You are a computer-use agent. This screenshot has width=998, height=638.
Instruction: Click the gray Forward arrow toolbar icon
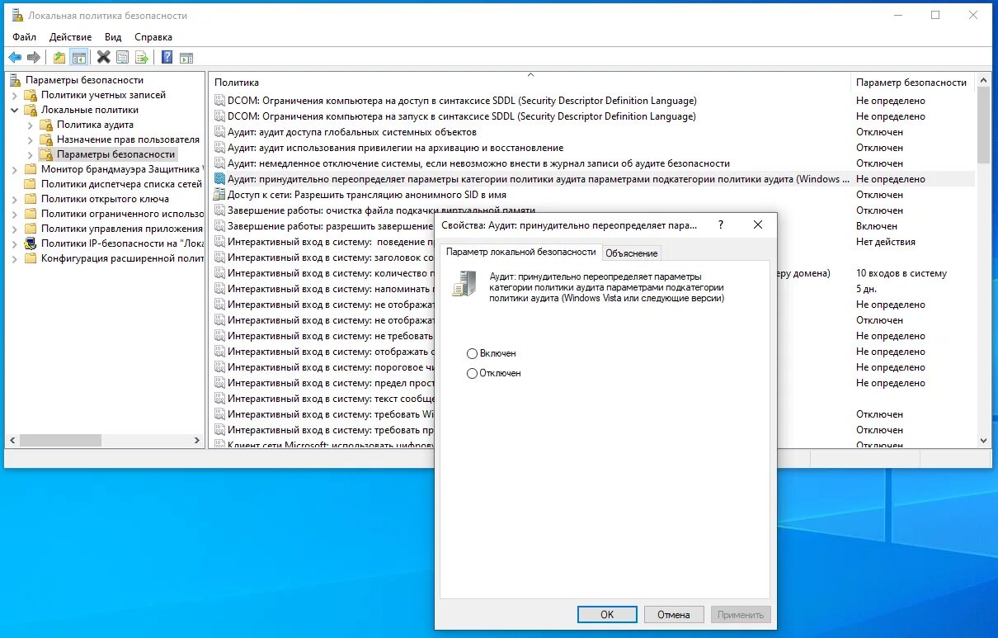[x=34, y=57]
